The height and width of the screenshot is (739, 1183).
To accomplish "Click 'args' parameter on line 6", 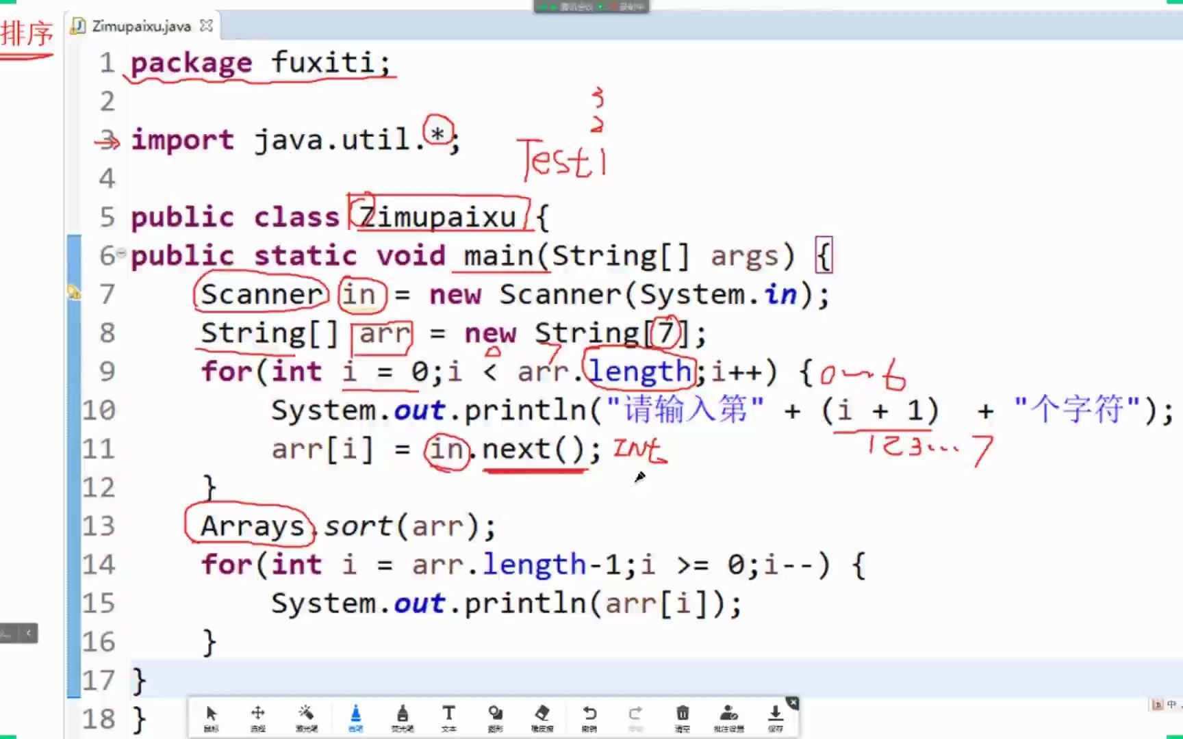I will 744,257.
